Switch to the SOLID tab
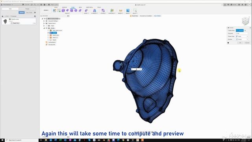 [x=56, y=7]
